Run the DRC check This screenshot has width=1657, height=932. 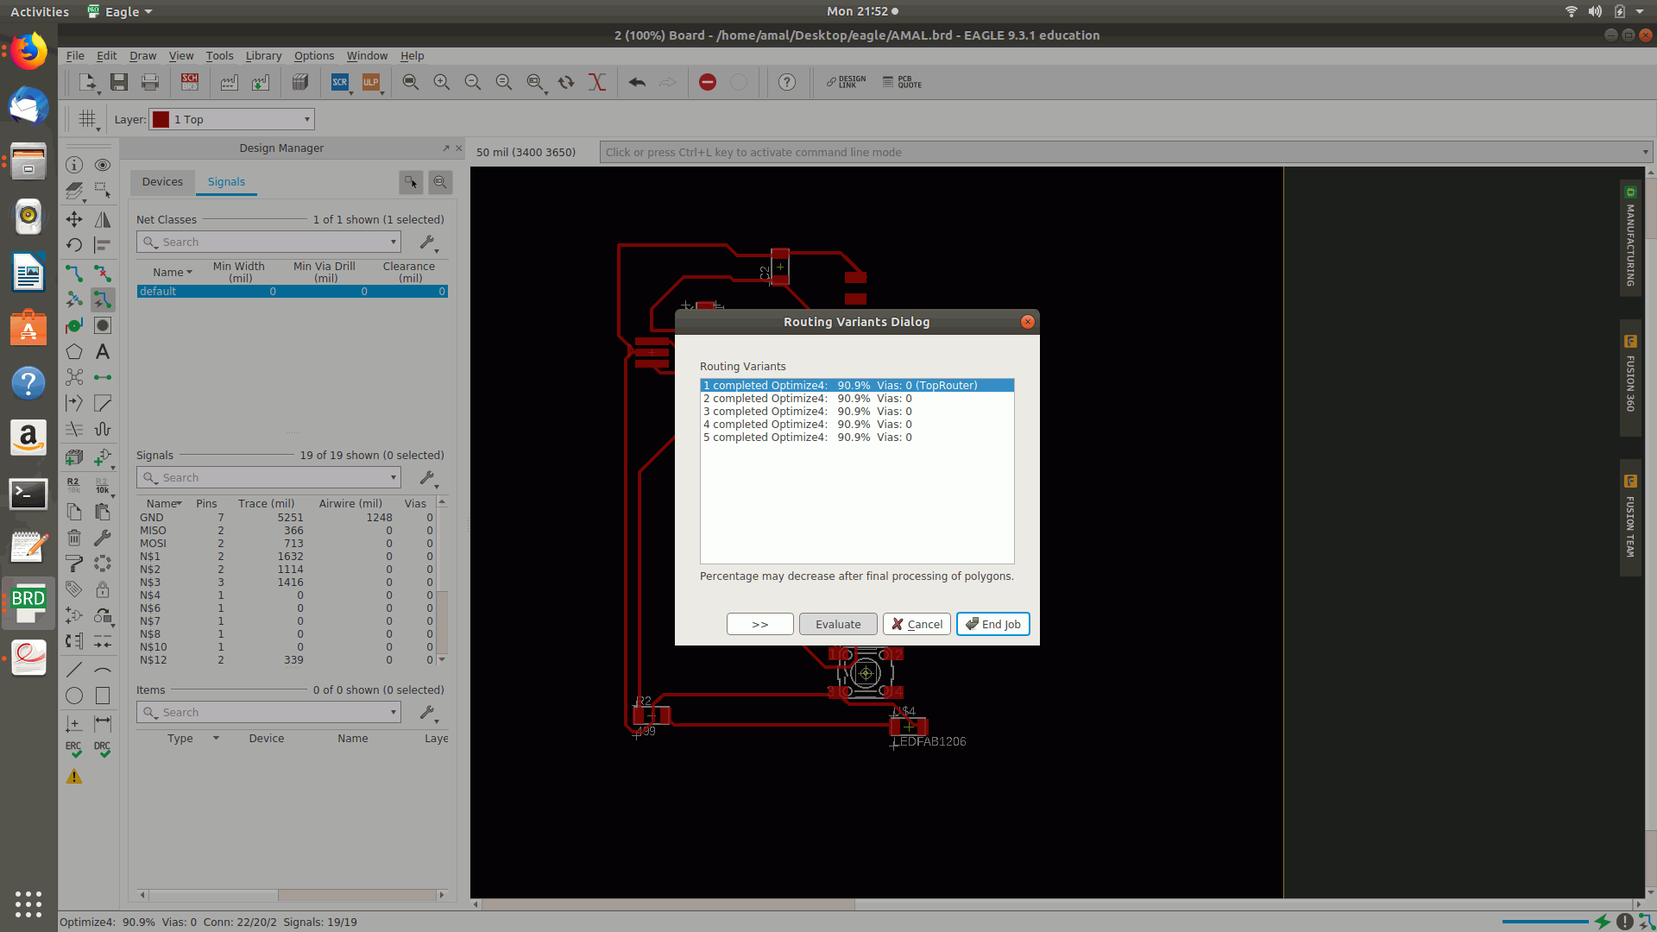(103, 748)
